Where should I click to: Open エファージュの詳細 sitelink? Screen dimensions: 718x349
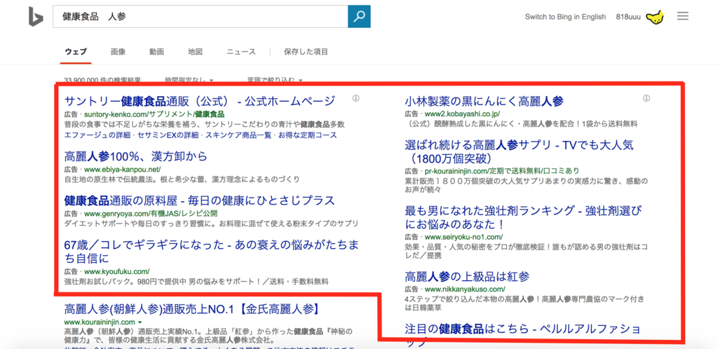pos(96,135)
